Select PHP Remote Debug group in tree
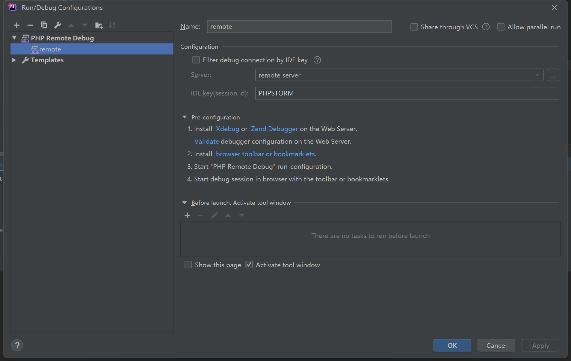This screenshot has height=361, width=571. (62, 38)
